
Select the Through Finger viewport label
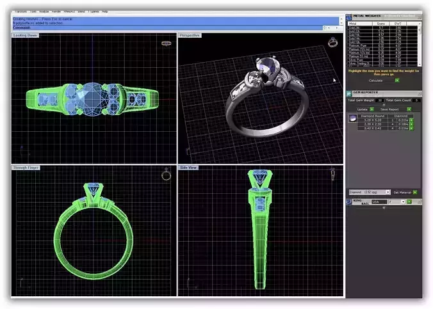[26, 168]
